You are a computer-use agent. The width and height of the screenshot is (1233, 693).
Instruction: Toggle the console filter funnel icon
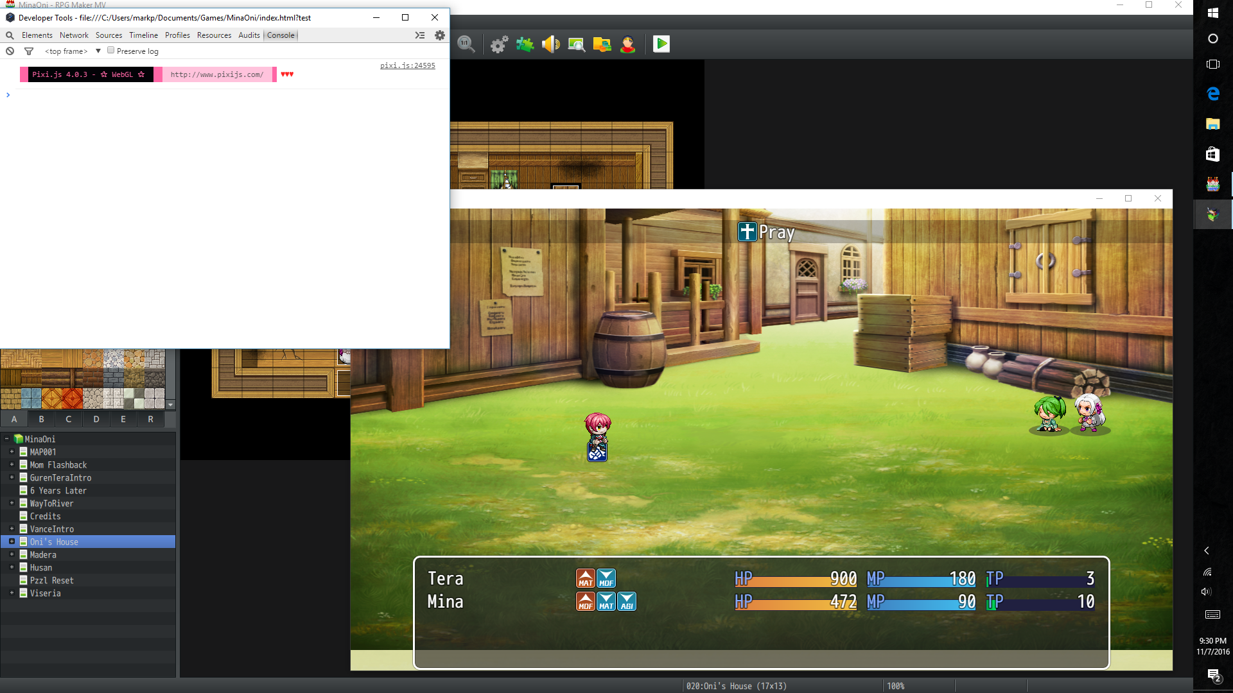click(x=29, y=51)
